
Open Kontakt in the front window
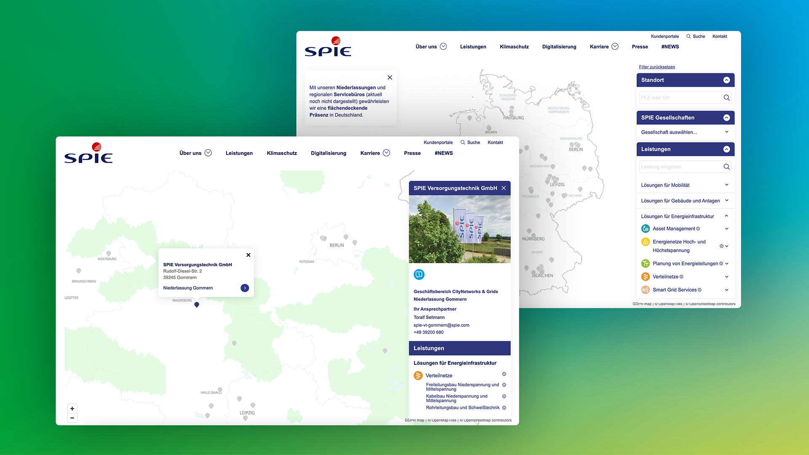[495, 142]
